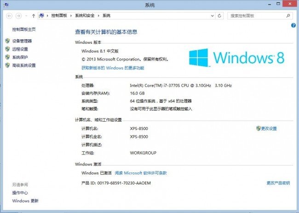Select the 16.0 GB RAM value
299x213 pixels.
pyautogui.click(x=137, y=93)
